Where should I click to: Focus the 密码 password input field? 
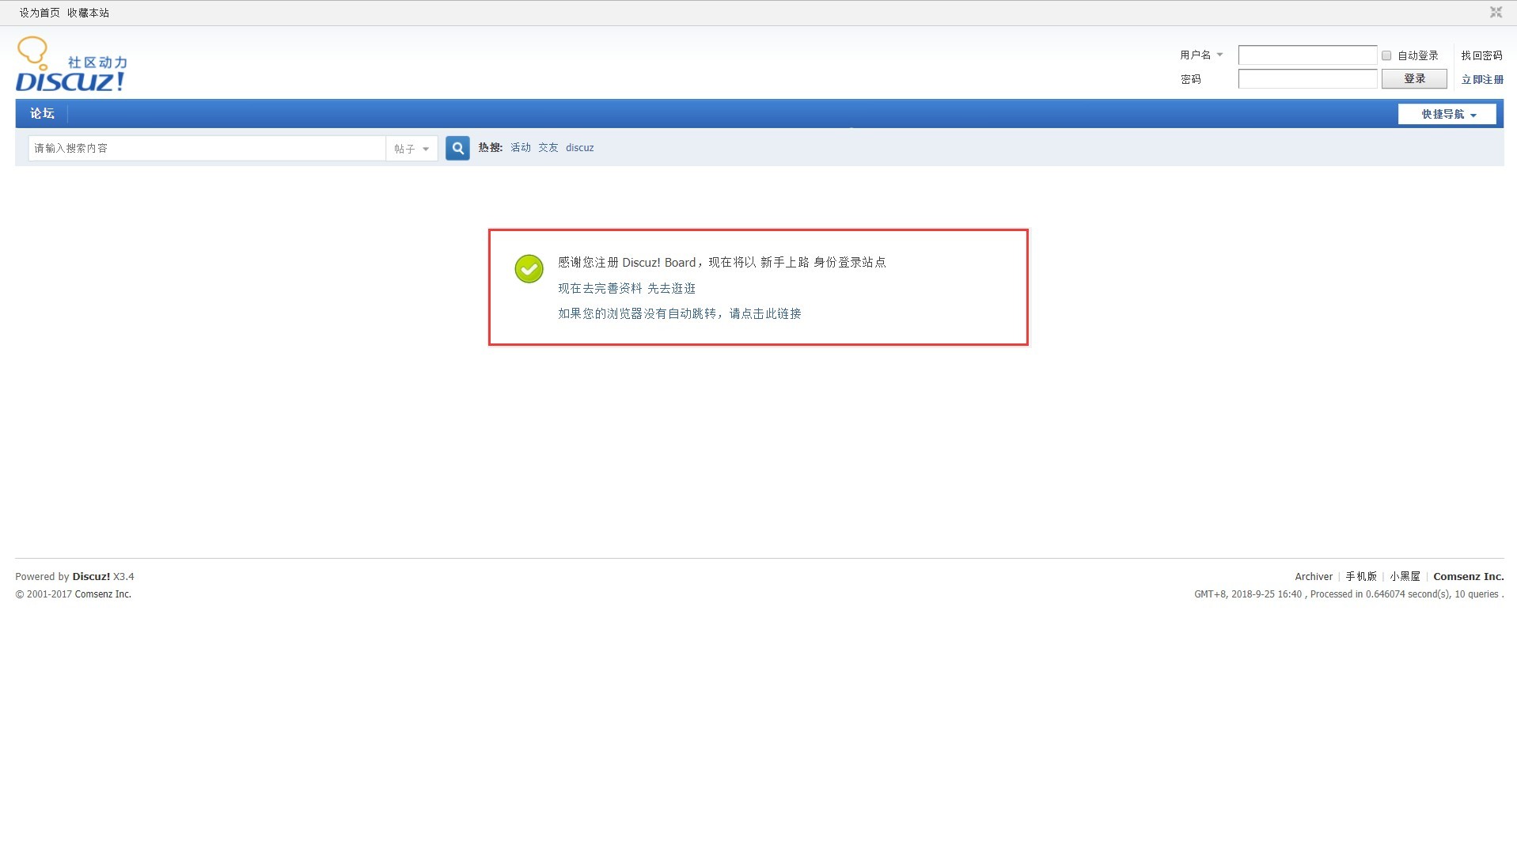(1307, 78)
